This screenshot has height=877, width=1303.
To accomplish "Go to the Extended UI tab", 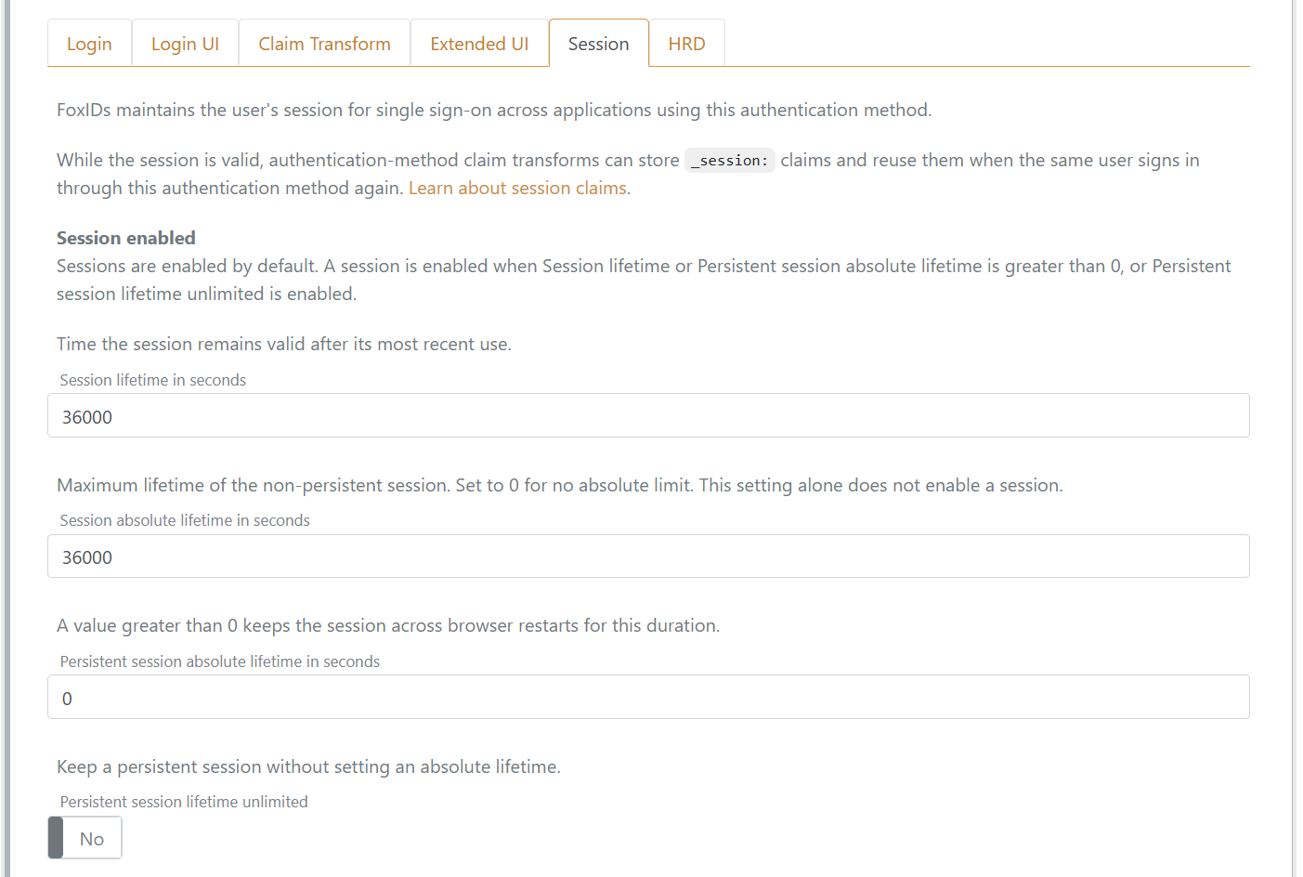I will tap(479, 44).
